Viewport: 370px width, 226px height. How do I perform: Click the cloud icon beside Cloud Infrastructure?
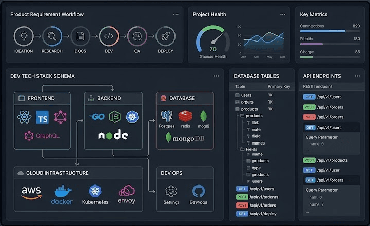[x=21, y=173]
